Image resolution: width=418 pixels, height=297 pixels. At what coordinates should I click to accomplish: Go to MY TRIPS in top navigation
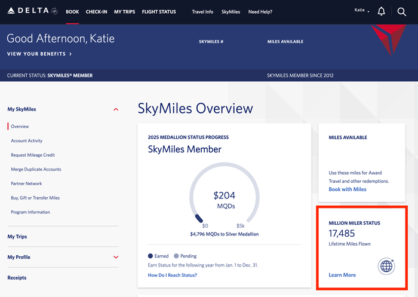pos(124,12)
